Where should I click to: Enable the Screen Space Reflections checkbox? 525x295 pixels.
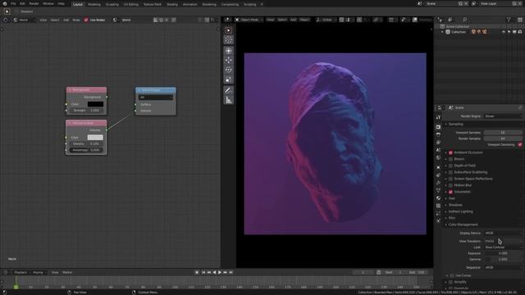pyautogui.click(x=450, y=179)
